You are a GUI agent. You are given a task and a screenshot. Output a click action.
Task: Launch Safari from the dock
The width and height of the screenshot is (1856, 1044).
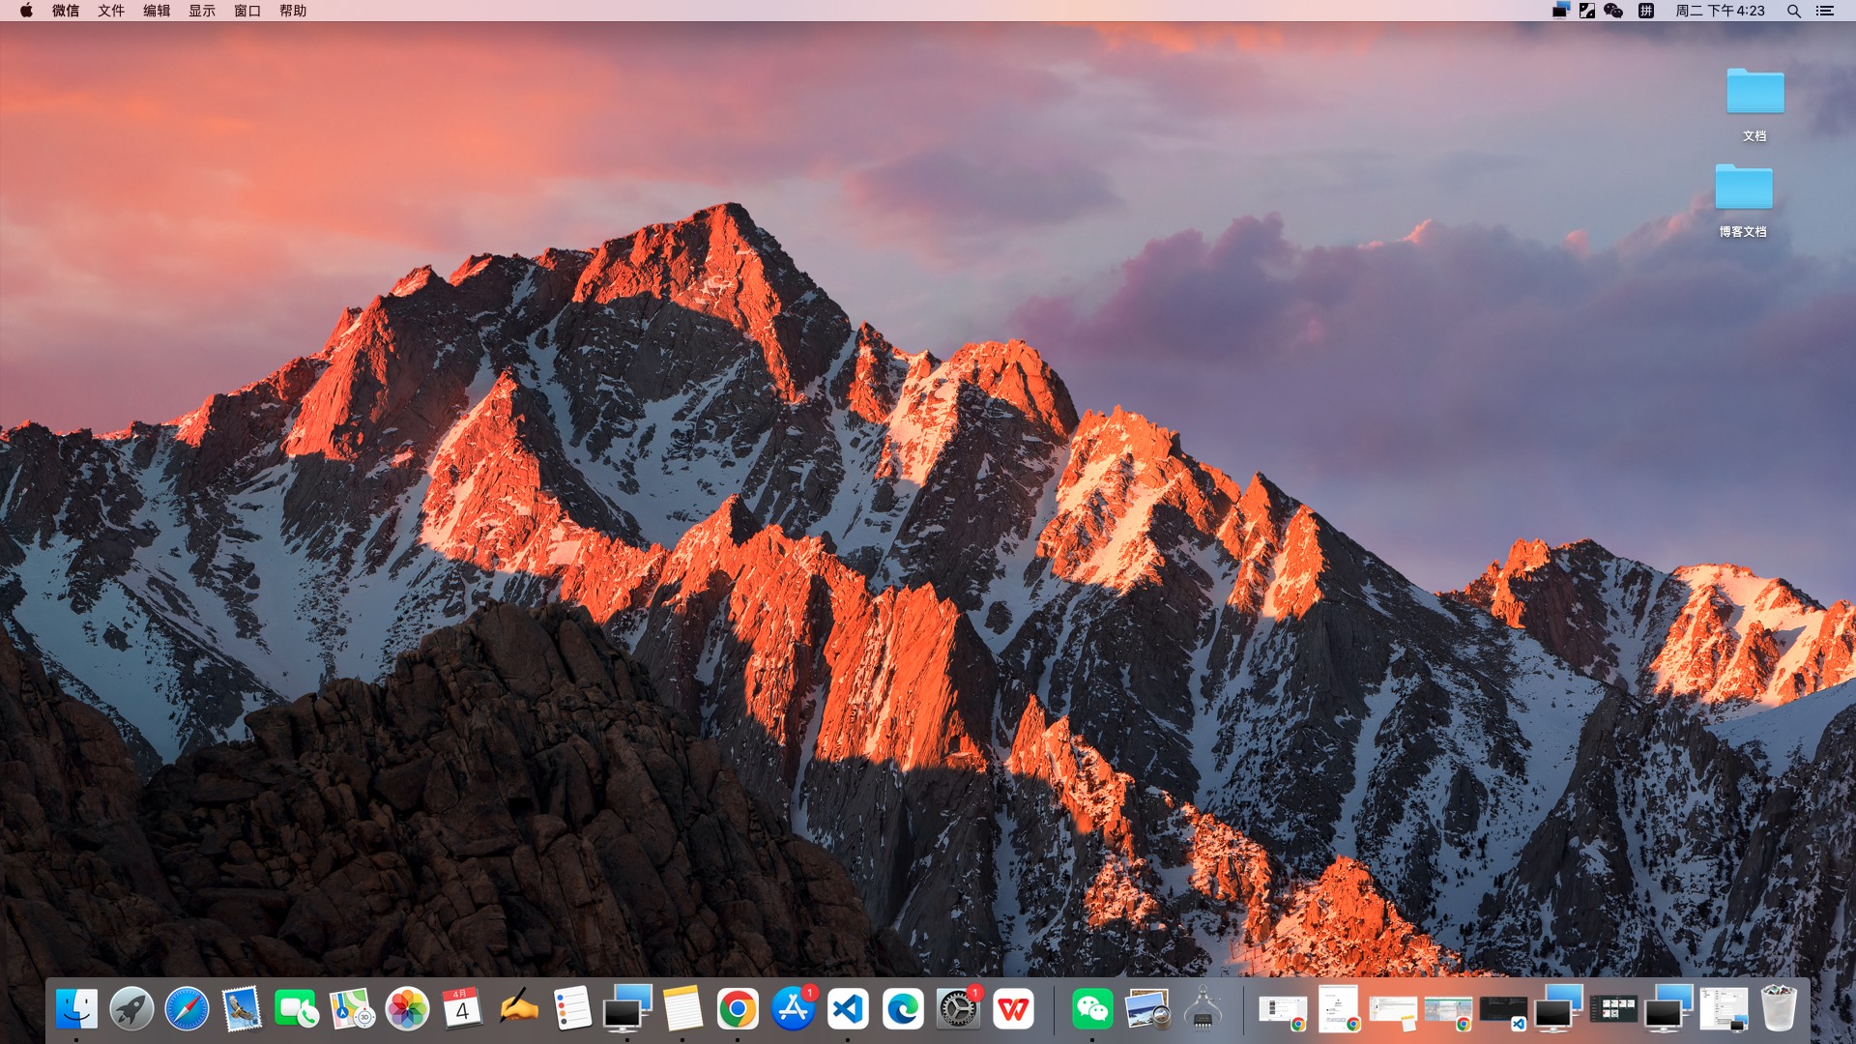(187, 1009)
